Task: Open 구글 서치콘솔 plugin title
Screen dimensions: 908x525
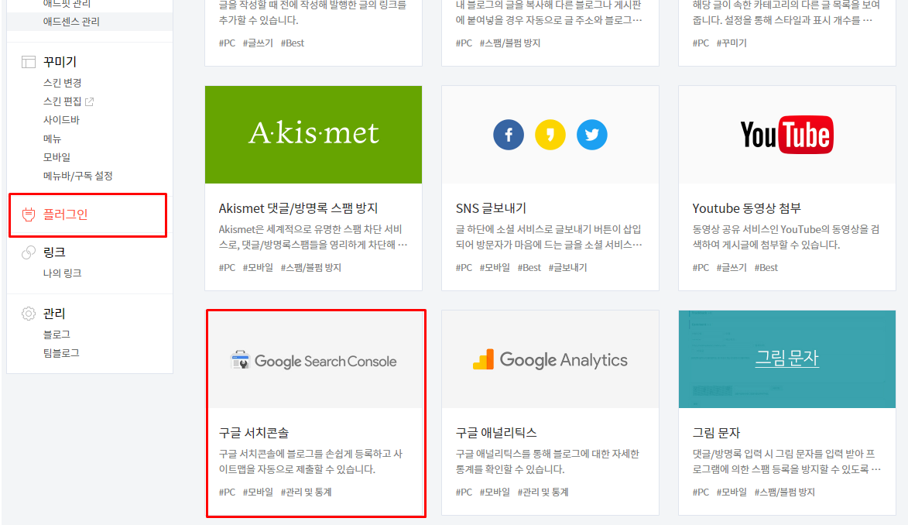Action: click(254, 432)
